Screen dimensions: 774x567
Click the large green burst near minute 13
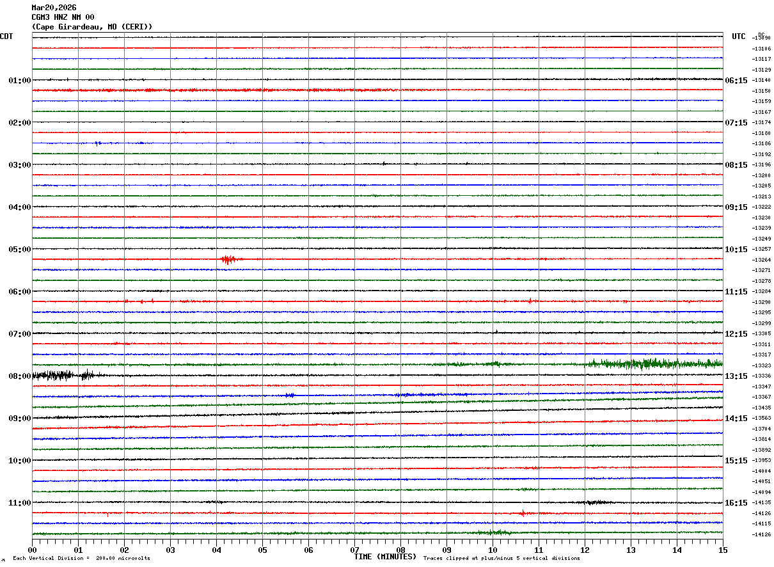(x=640, y=364)
